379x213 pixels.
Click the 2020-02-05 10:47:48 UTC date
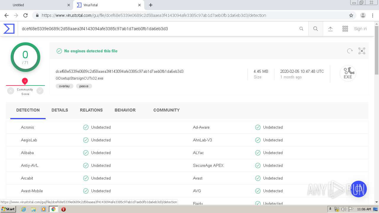click(x=302, y=71)
